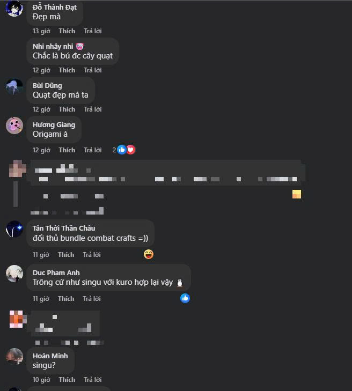Reply to Hương Giang's Origami comment
The height and width of the screenshot is (391, 352).
[x=92, y=150]
